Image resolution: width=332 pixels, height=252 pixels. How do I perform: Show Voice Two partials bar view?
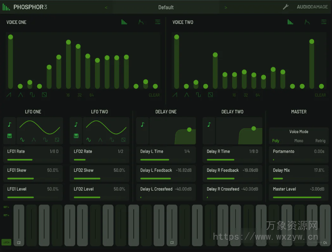tap(290, 22)
